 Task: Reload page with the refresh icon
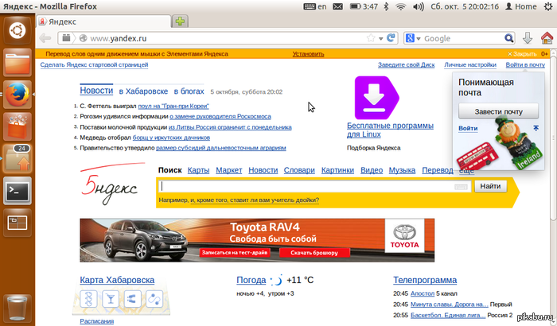coord(391,38)
